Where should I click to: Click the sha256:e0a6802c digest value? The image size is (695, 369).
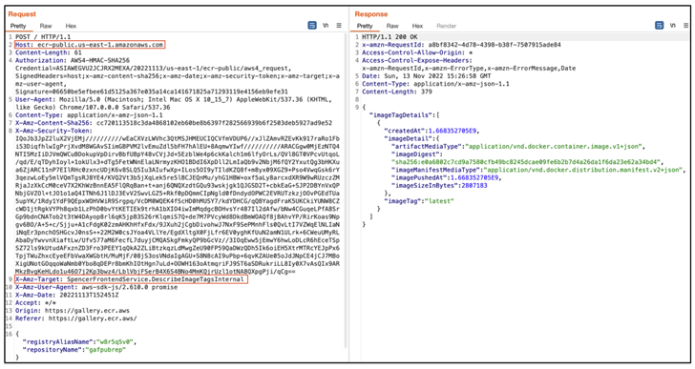526,162
